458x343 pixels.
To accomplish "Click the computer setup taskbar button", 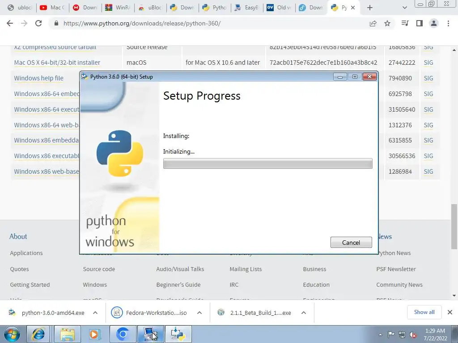I will tap(151, 334).
